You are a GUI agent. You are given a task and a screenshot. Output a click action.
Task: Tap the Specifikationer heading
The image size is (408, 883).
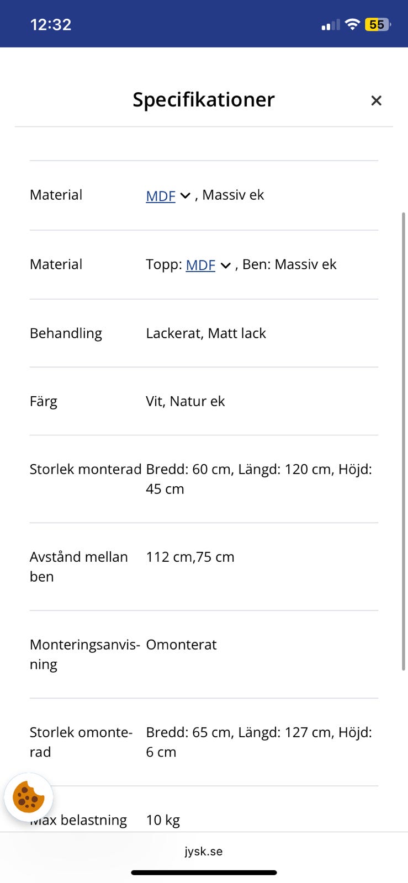tap(204, 100)
